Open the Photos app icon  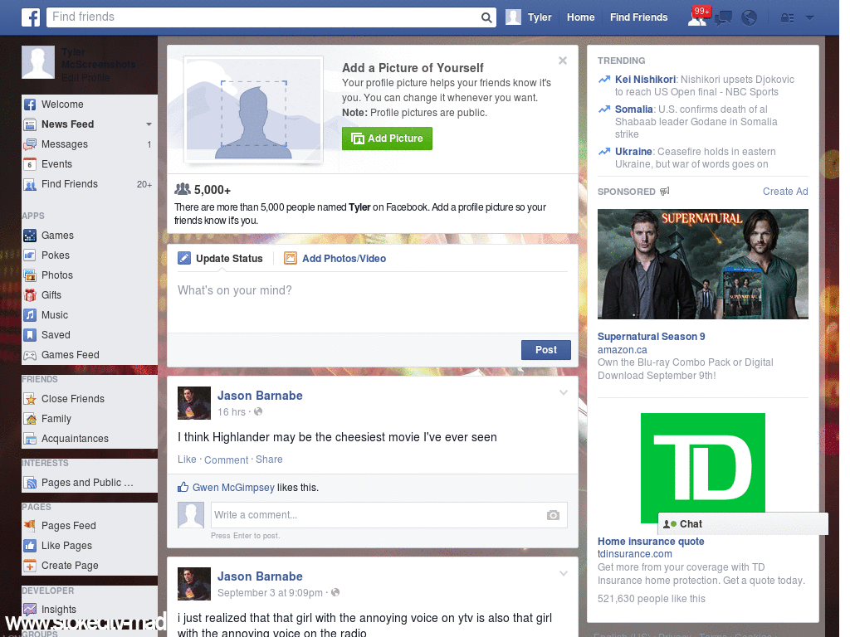tap(30, 275)
